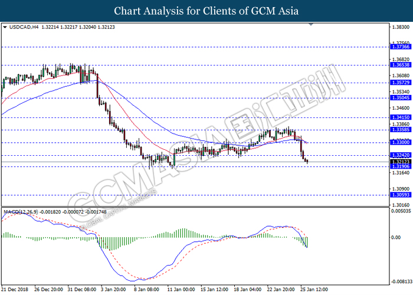Image resolution: width=413 pixels, height=295 pixels.
Task: Click the triangle before USDCAD,H4 label
Action: (5, 27)
